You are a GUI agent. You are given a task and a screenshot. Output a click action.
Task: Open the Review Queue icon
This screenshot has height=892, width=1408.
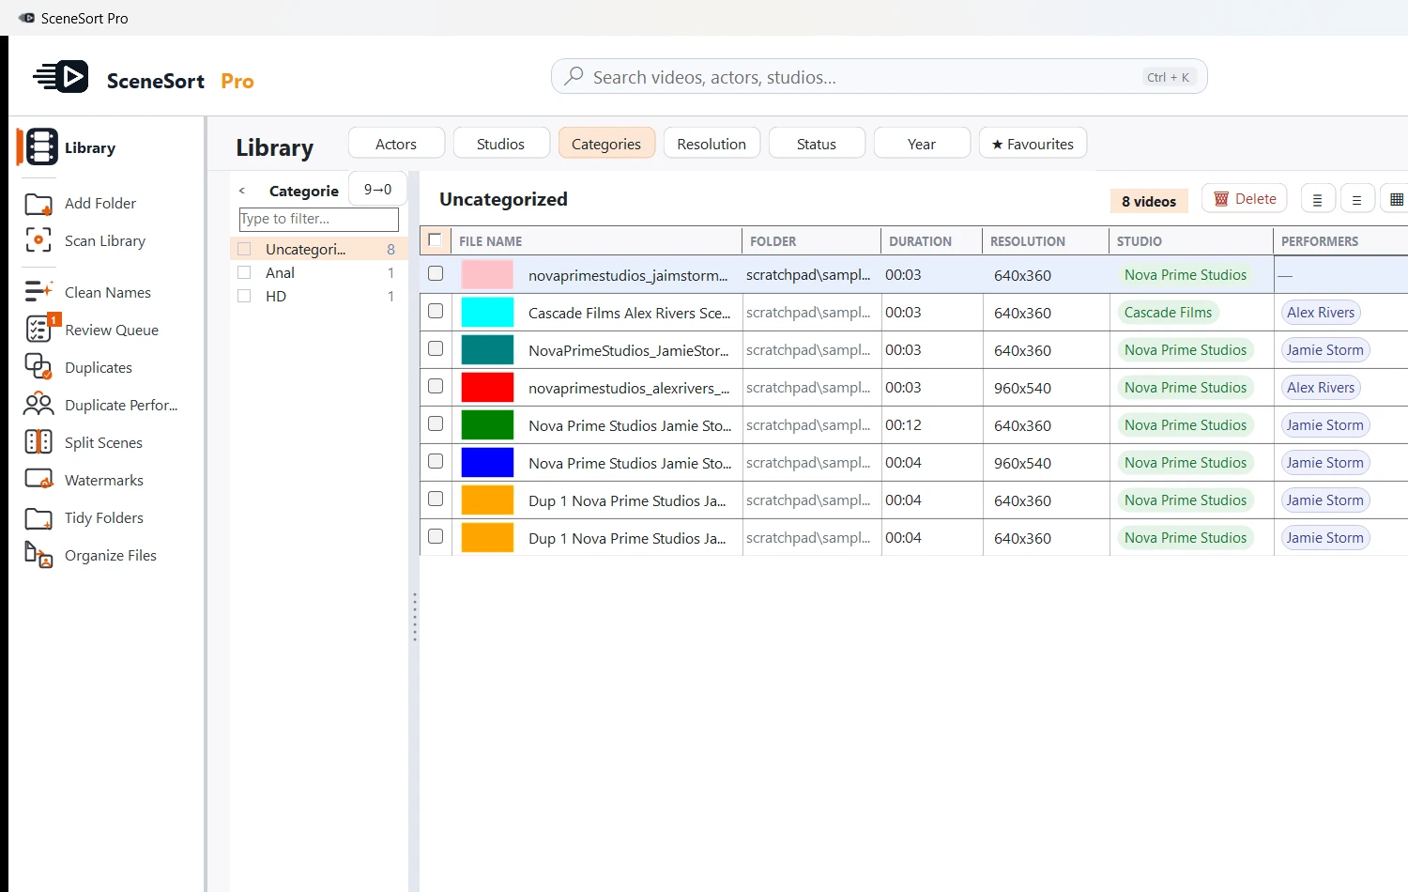[x=38, y=330]
